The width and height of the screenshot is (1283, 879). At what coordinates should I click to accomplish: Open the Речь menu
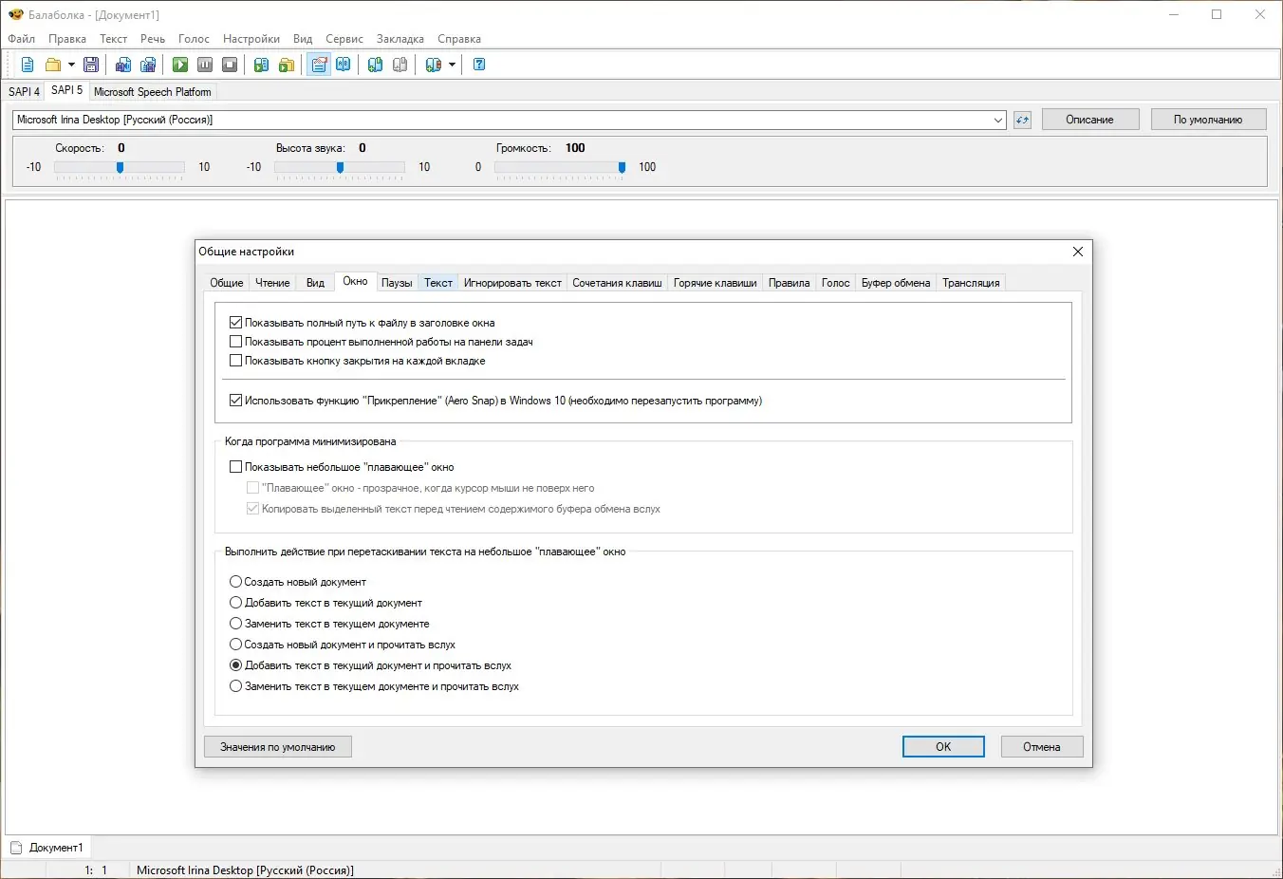[153, 39]
